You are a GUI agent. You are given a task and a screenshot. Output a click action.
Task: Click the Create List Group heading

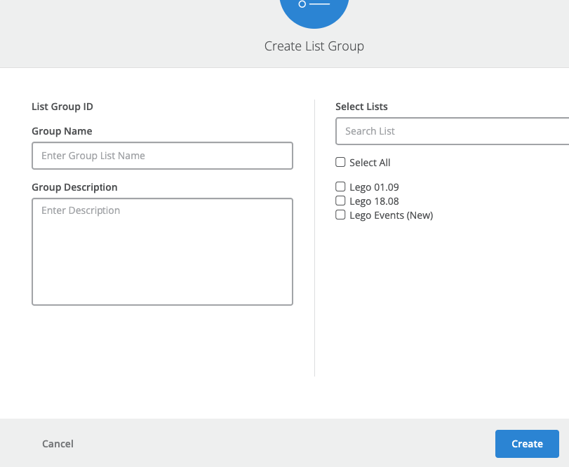[314, 46]
